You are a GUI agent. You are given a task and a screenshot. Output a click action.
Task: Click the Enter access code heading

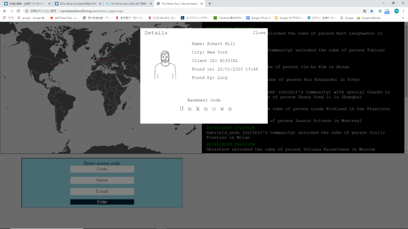tap(102, 163)
